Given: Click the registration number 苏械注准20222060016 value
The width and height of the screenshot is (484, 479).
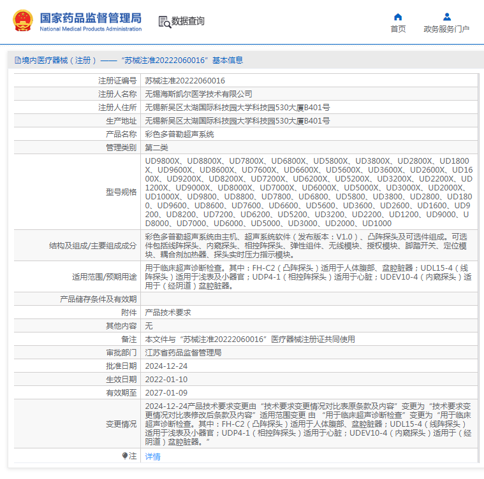Looking at the screenshot, I should [185, 81].
